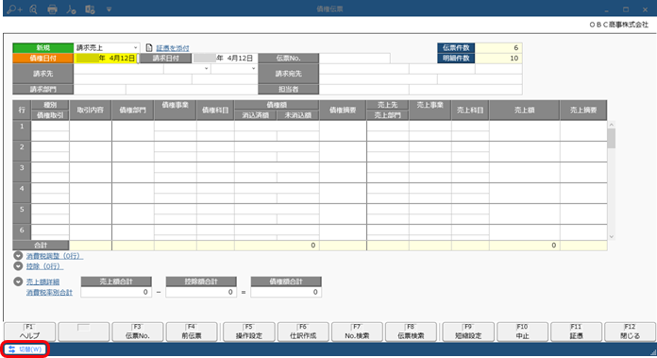
Task: Click the 売上科目 column header
Action: (x=470, y=111)
